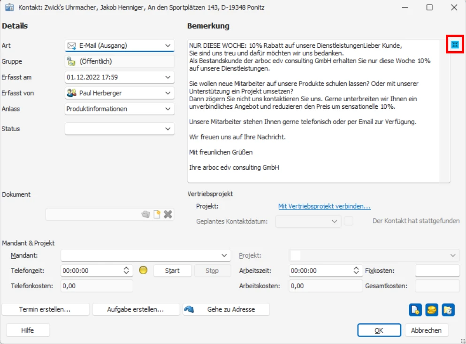Click 'Mit Vertriebsprojekt verbinden...' link
The width and height of the screenshot is (466, 344).
pos(324,206)
